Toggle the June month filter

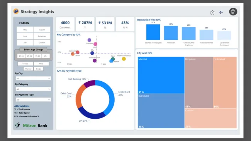pos(25,36)
